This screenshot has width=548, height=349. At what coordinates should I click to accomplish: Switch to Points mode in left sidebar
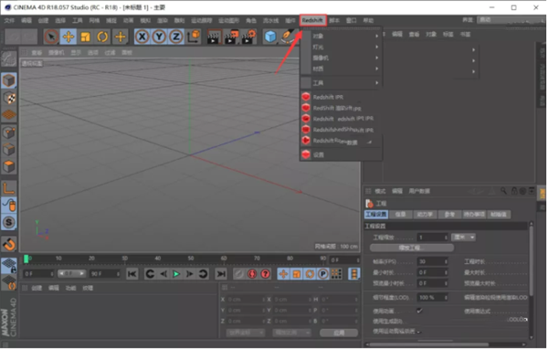click(9, 132)
